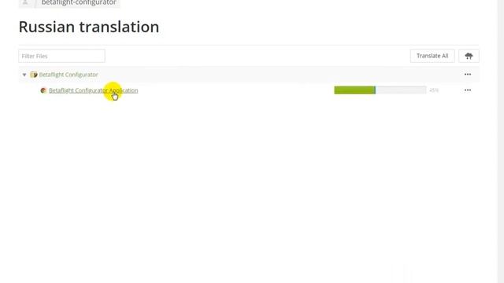Select the Betaflight Configurator folder label
This screenshot has width=504, height=283.
(69, 75)
